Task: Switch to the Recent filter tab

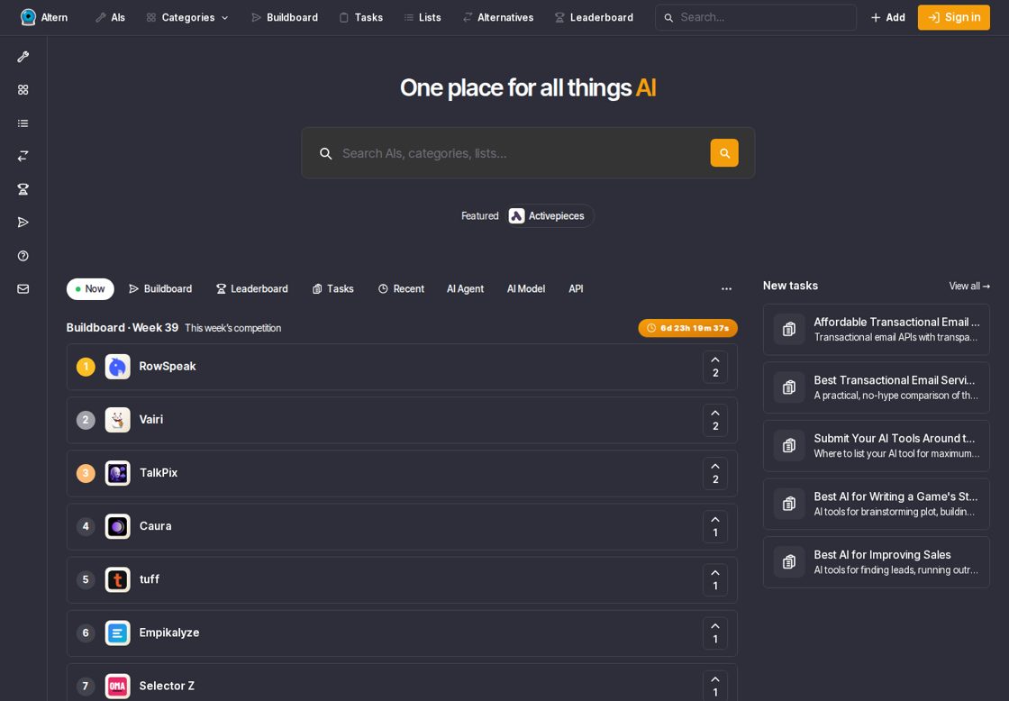Action: pos(401,289)
